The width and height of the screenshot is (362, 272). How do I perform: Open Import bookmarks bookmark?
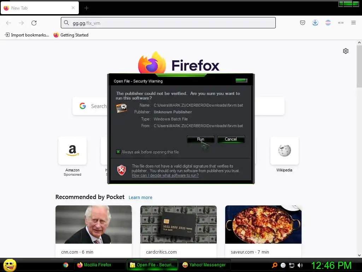(27, 35)
